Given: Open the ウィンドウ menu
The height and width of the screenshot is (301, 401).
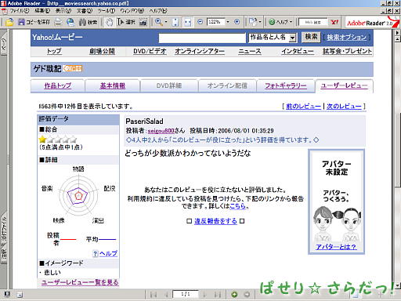Looking at the screenshot, I should pos(132,11).
